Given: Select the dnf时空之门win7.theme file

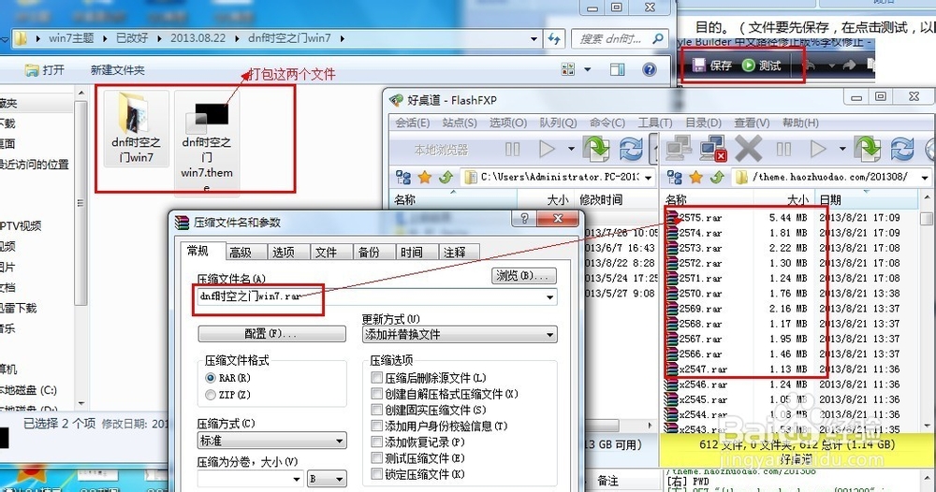Looking at the screenshot, I should pyautogui.click(x=207, y=143).
